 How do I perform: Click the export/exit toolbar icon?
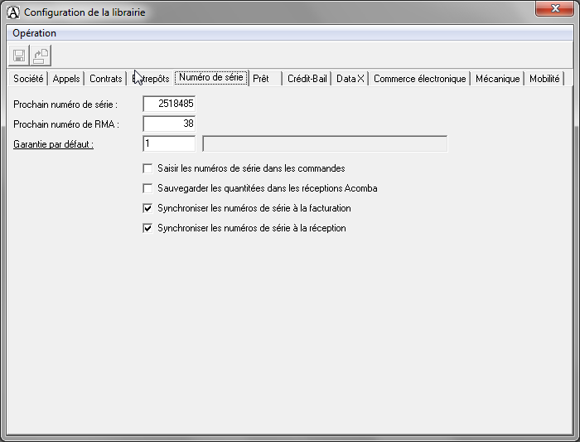click(x=41, y=56)
